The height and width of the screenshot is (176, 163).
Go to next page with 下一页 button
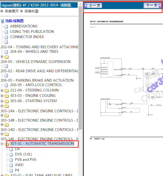(153, 5)
